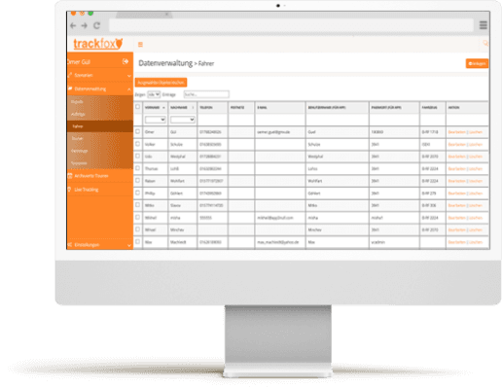Check the row checkbox for Volker Schulze
Image resolution: width=502 pixels, height=388 pixels.
coord(138,144)
